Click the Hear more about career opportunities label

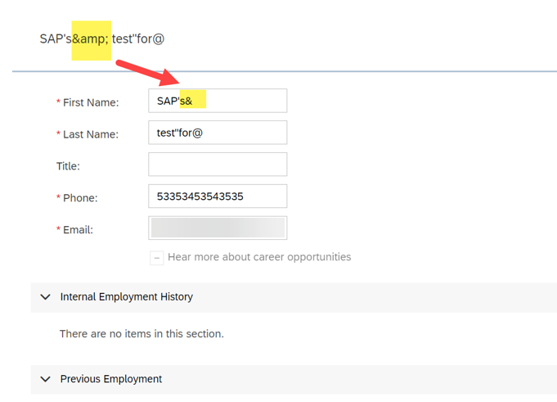click(259, 257)
